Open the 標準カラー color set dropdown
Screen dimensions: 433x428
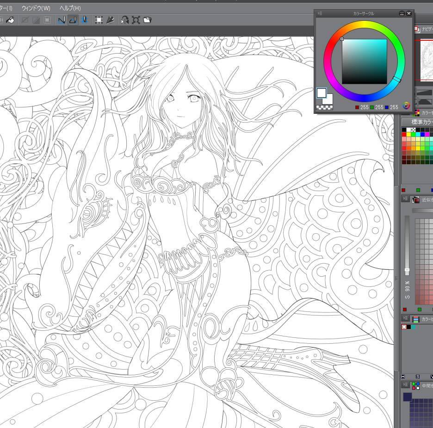(418, 122)
